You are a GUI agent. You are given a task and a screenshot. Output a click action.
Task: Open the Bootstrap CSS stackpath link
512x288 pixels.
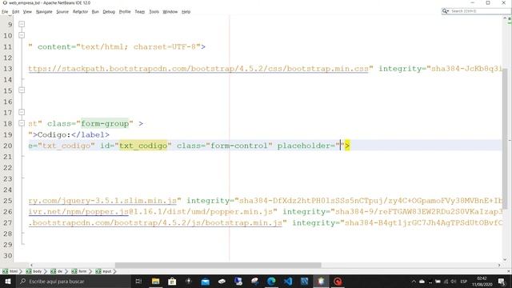[x=198, y=69]
